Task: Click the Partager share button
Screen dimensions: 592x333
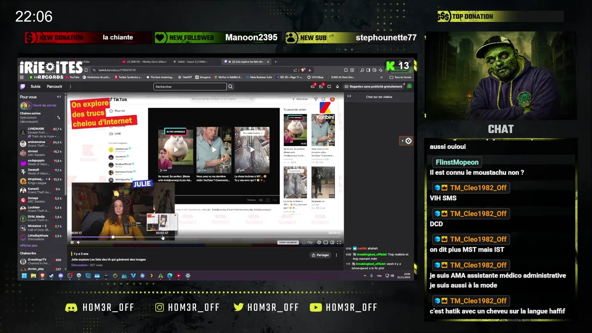Action: point(321,255)
